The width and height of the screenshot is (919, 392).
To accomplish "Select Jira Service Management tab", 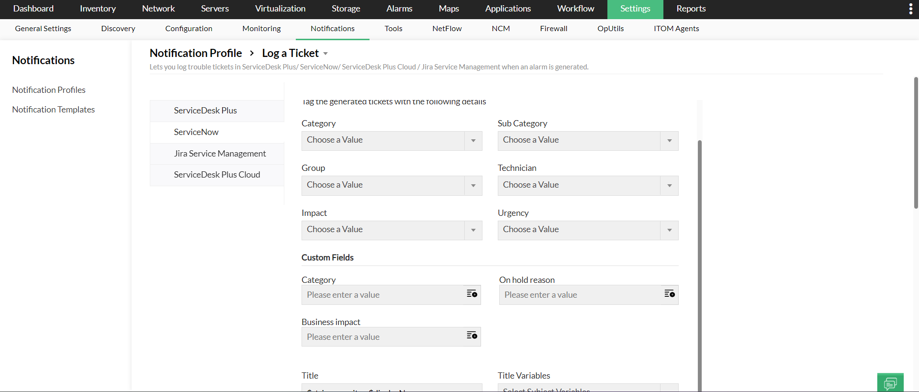I will [x=220, y=154].
